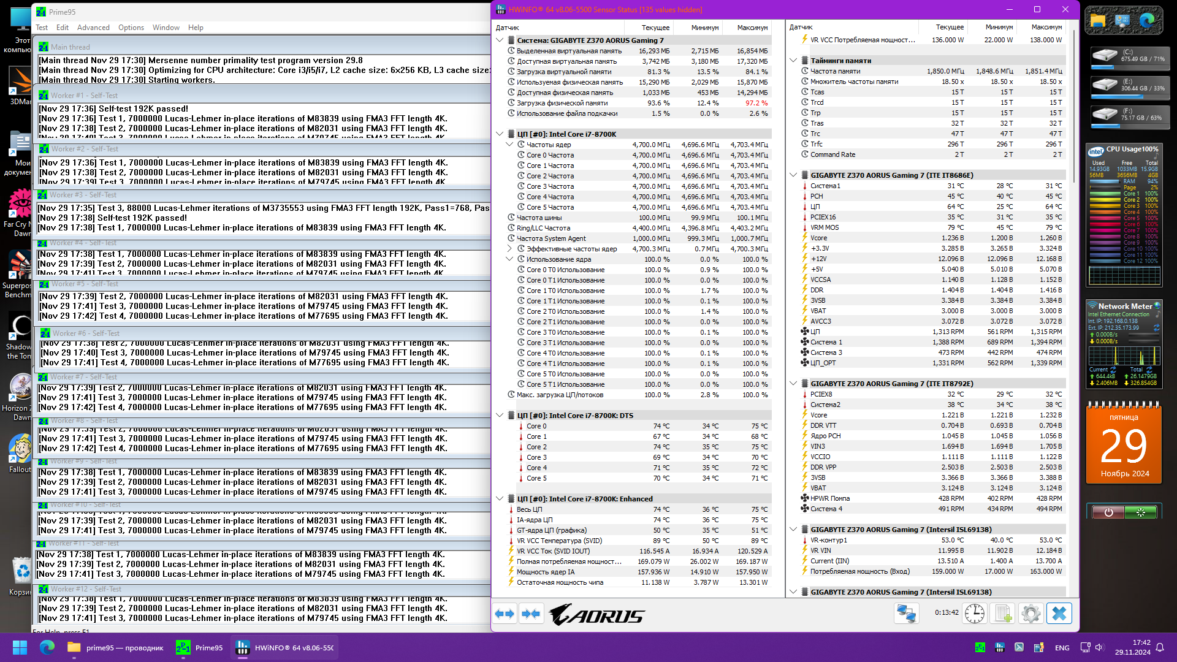Collapse the Использование ядра tree node
Image resolution: width=1177 pixels, height=662 pixels.
click(x=509, y=259)
